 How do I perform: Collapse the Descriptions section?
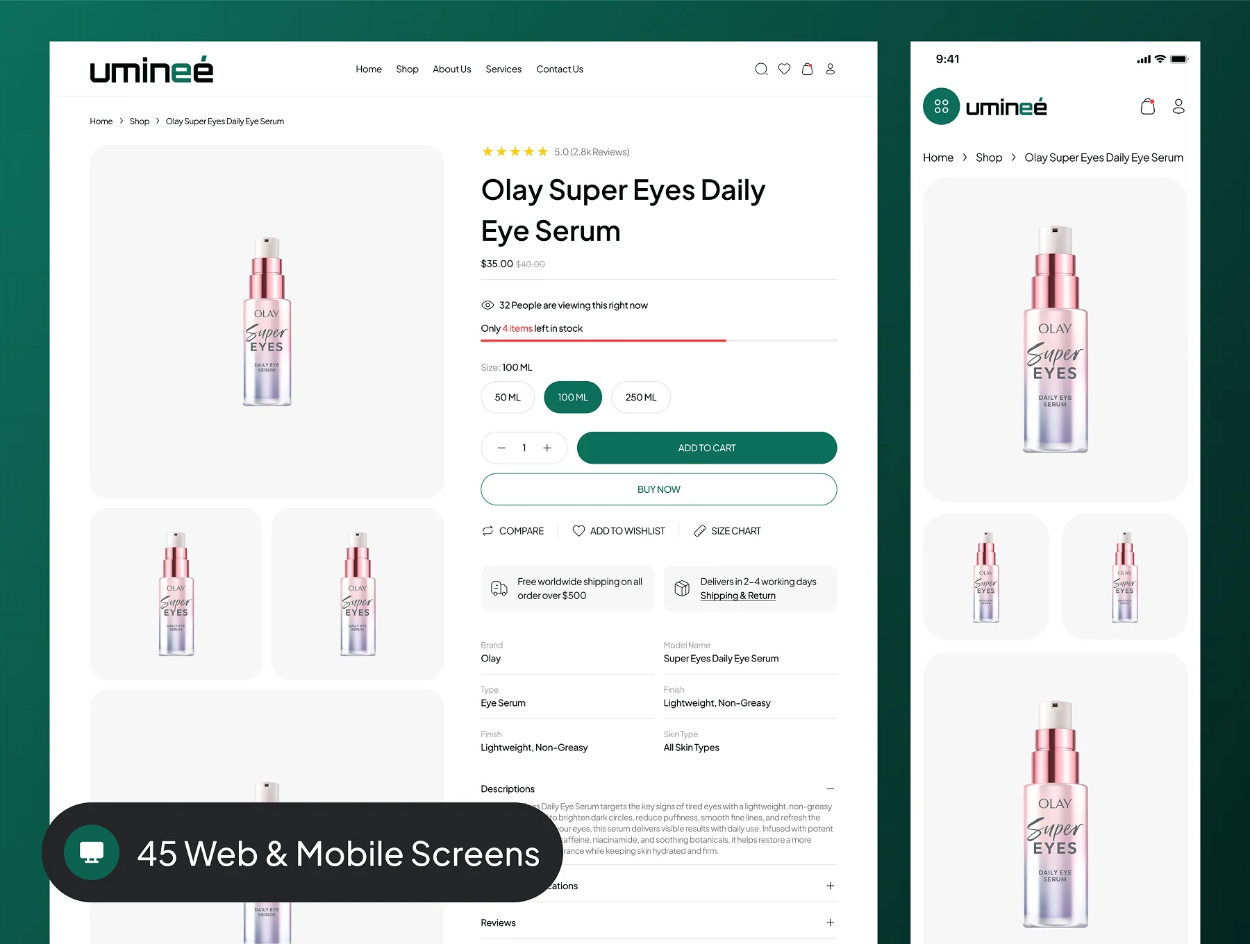[x=830, y=789]
